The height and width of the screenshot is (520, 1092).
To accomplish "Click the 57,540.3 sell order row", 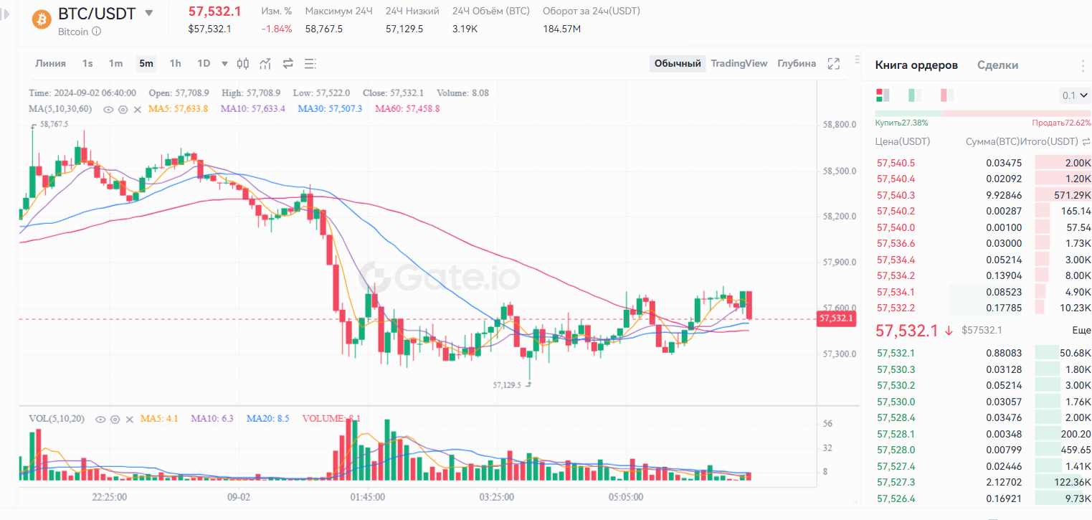I will [x=982, y=195].
